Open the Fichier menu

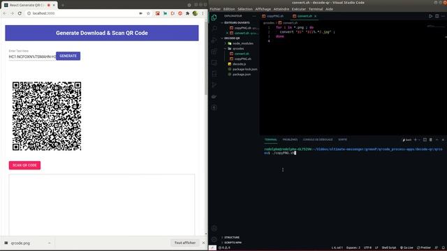(x=215, y=9)
